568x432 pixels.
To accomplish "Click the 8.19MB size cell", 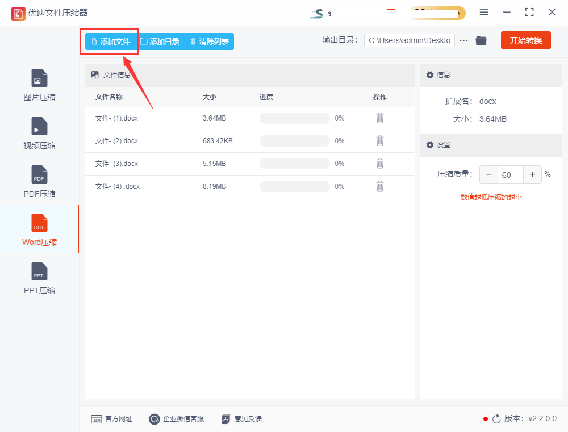I will click(x=215, y=186).
